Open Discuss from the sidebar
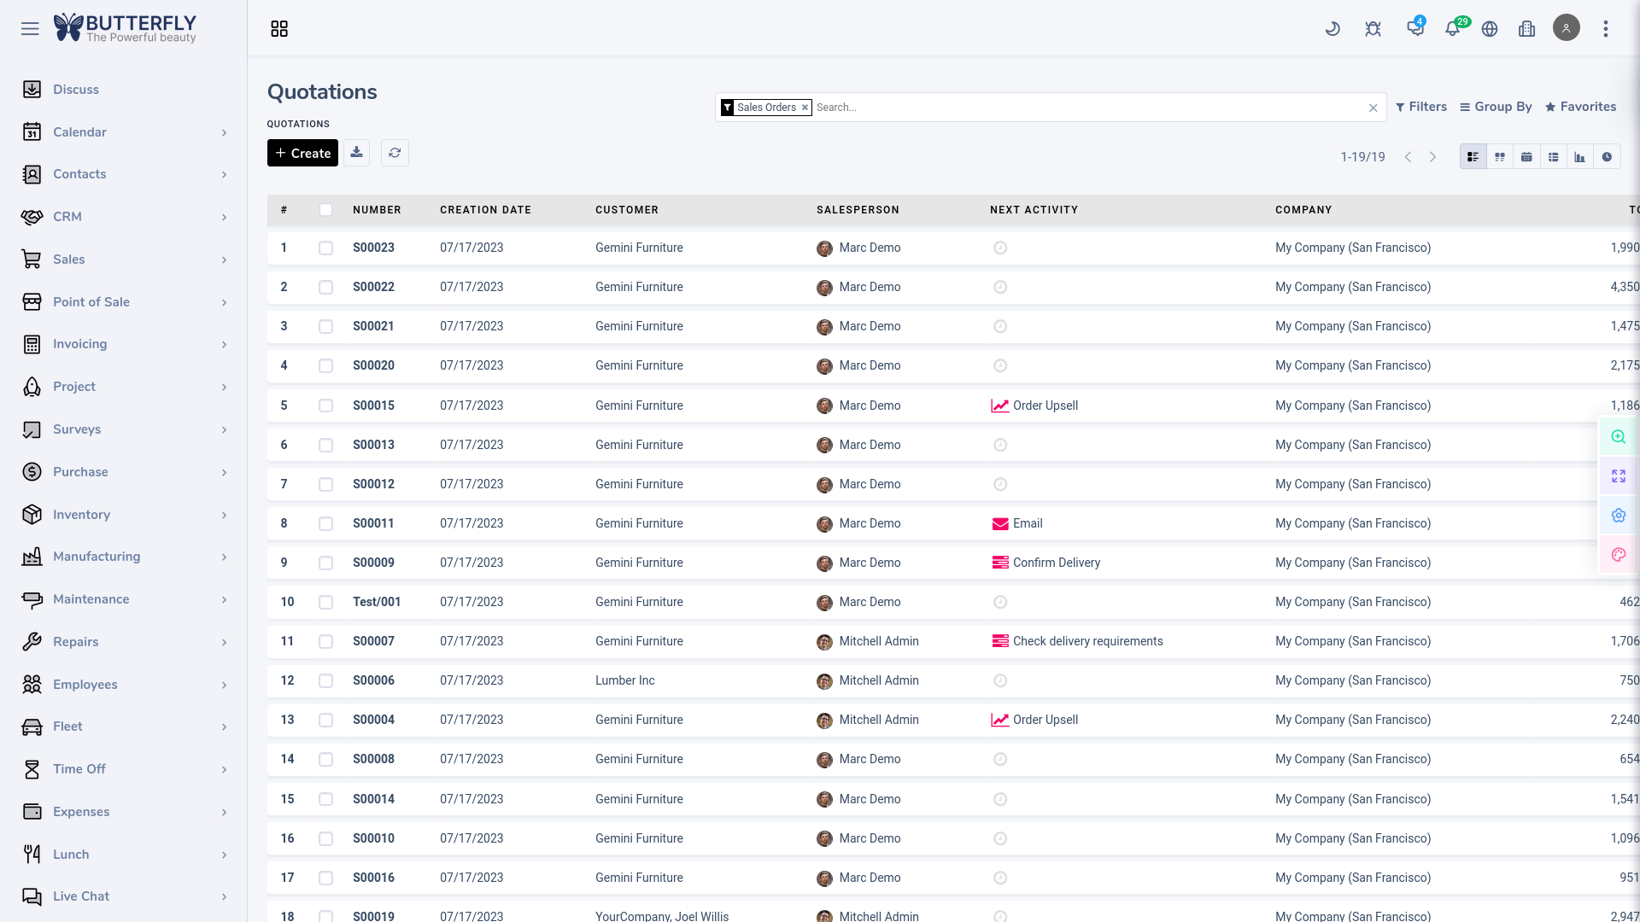The width and height of the screenshot is (1640, 922). coord(76,90)
